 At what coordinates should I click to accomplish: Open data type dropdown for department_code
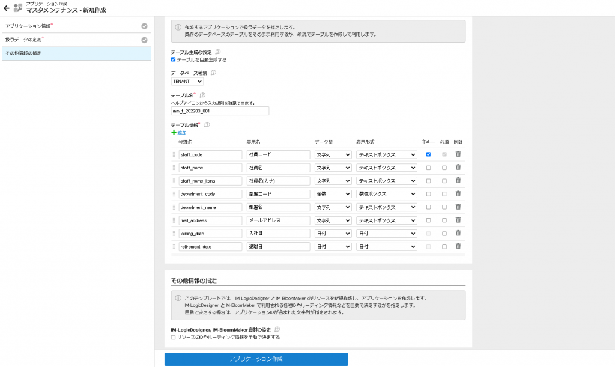coord(333,194)
